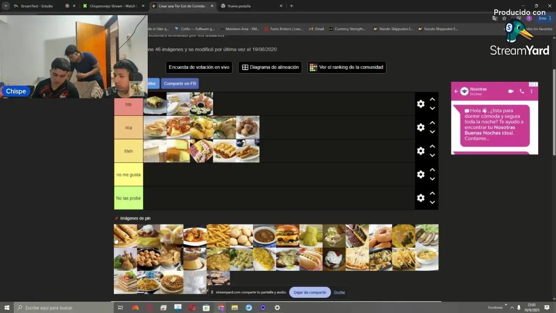Viewport: 556px width, 313px height.
Task: Open the Forex Brokers bookmark
Action: [283, 29]
